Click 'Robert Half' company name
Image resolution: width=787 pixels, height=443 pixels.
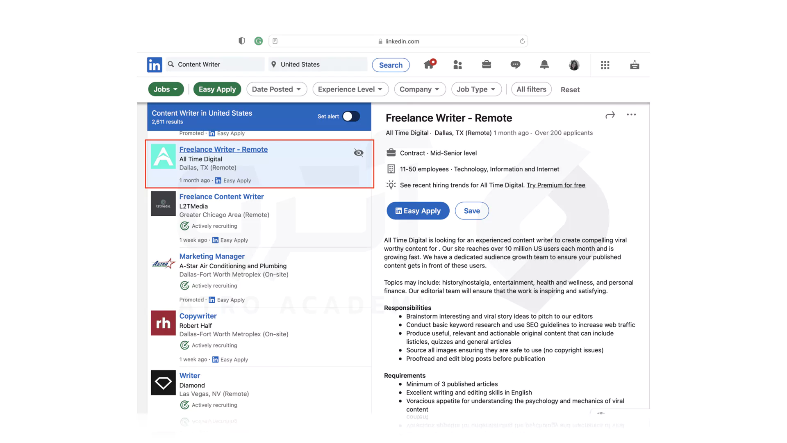tap(196, 326)
